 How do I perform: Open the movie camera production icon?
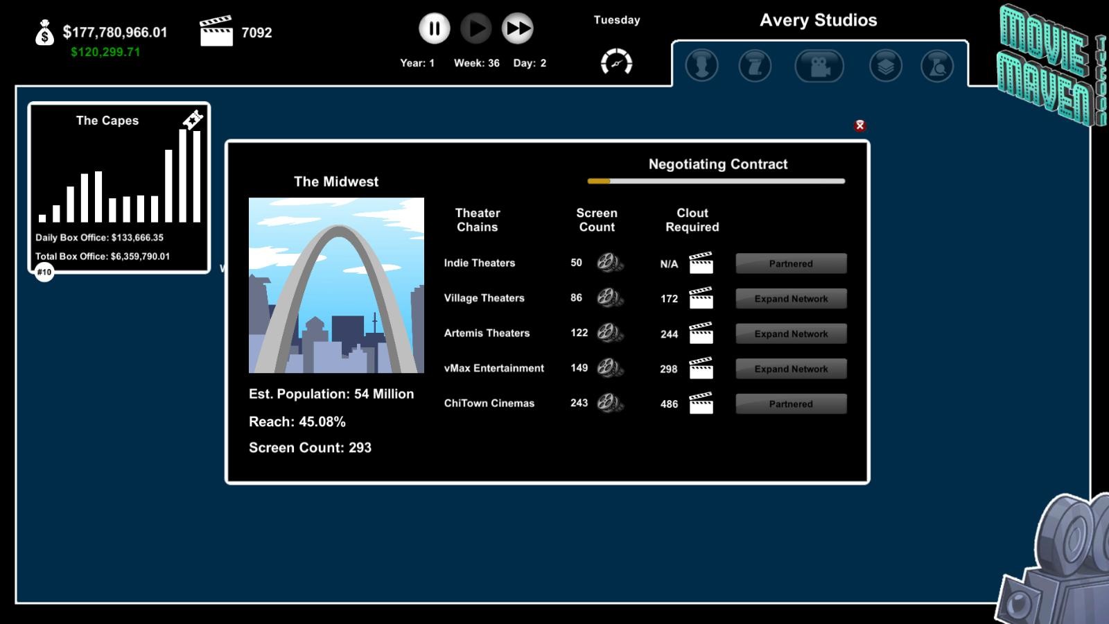(x=820, y=67)
